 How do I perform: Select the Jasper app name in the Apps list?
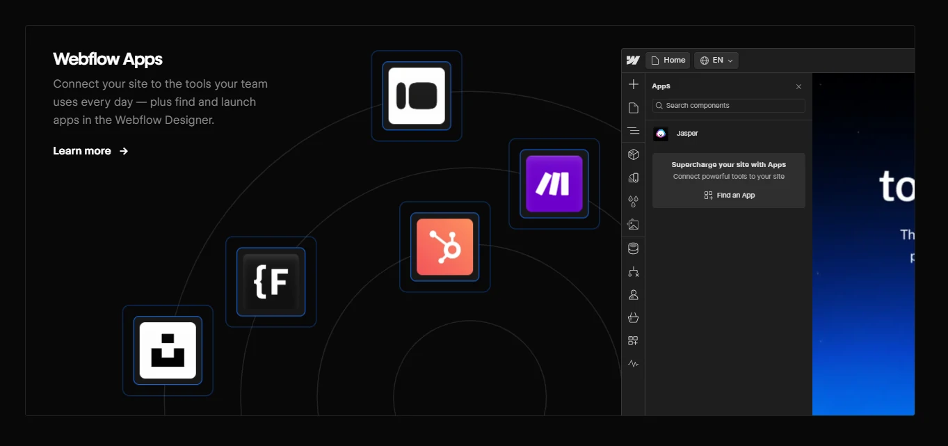click(x=687, y=134)
